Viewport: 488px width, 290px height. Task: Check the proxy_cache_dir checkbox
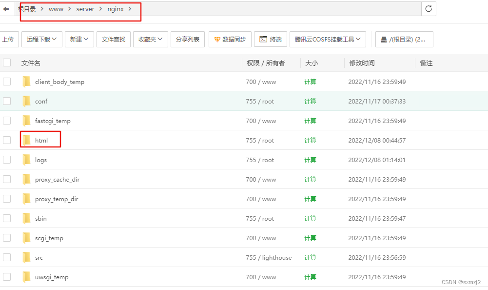pos(7,179)
